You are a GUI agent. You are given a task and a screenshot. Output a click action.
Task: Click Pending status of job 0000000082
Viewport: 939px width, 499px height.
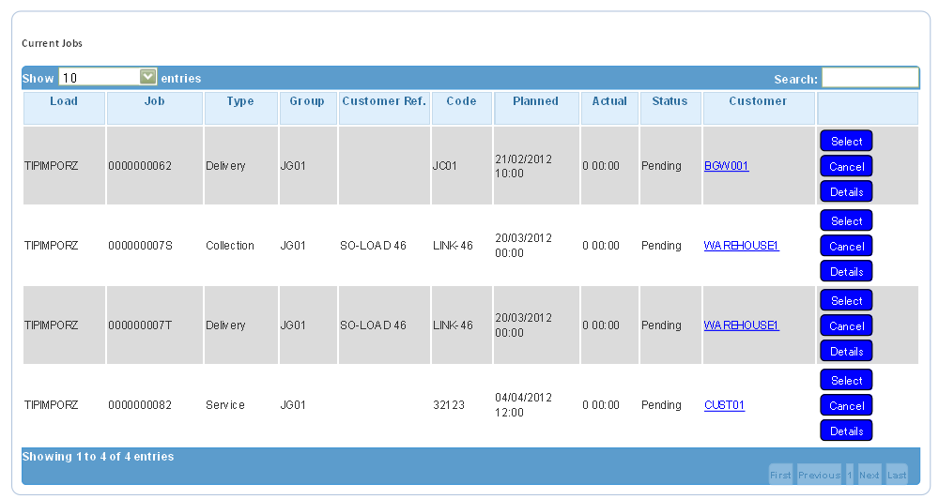661,404
